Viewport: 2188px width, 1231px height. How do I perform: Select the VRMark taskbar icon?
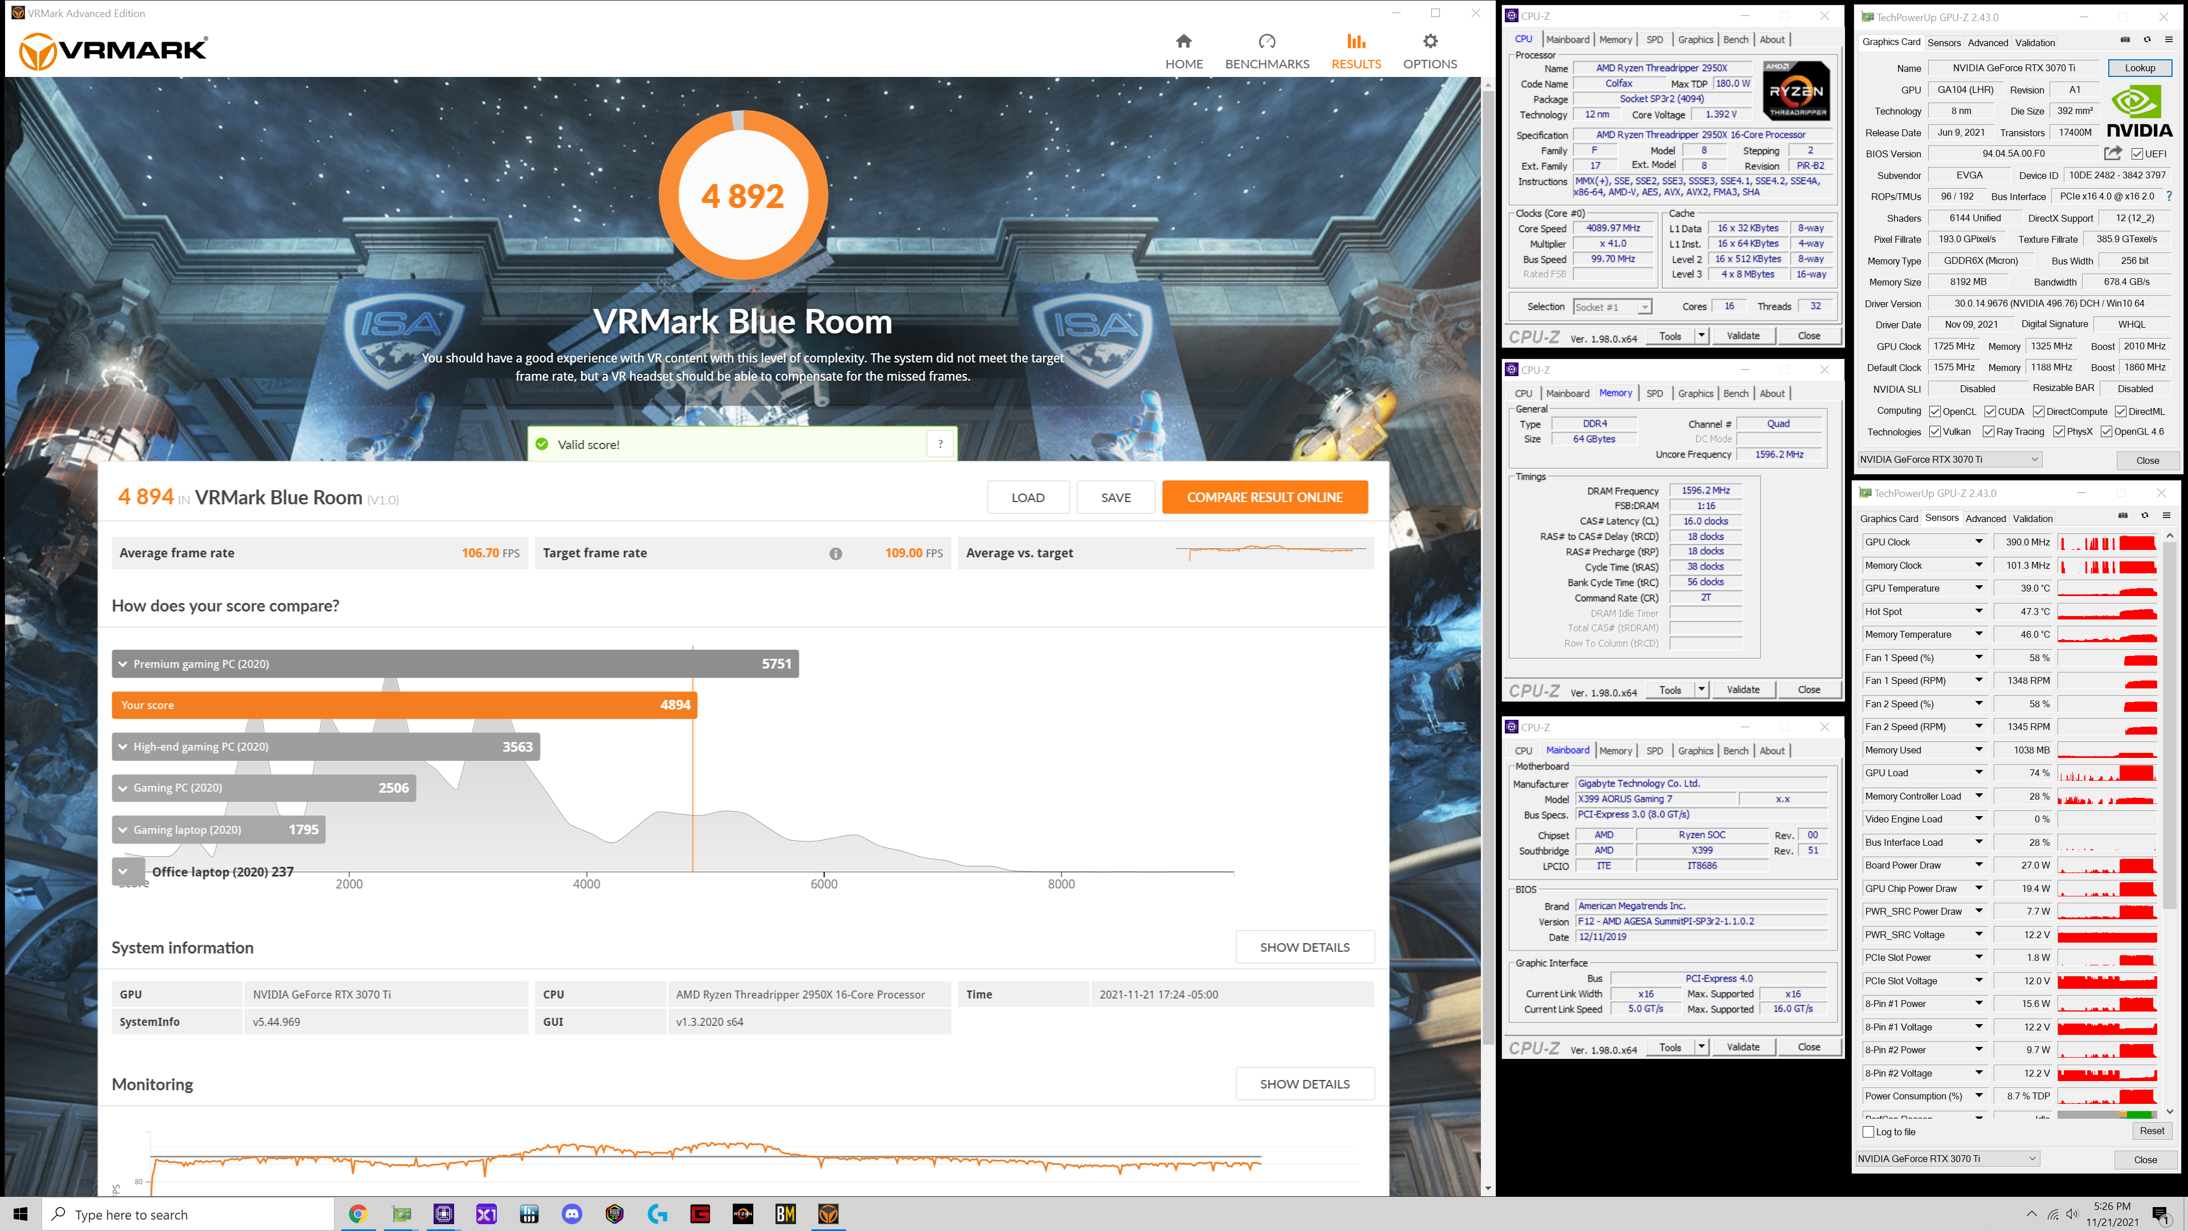829,1214
